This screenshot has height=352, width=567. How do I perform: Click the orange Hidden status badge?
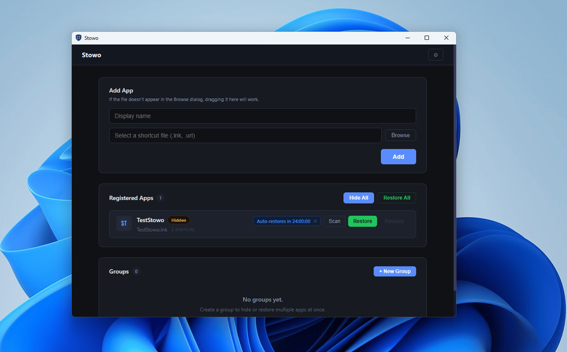click(x=179, y=220)
